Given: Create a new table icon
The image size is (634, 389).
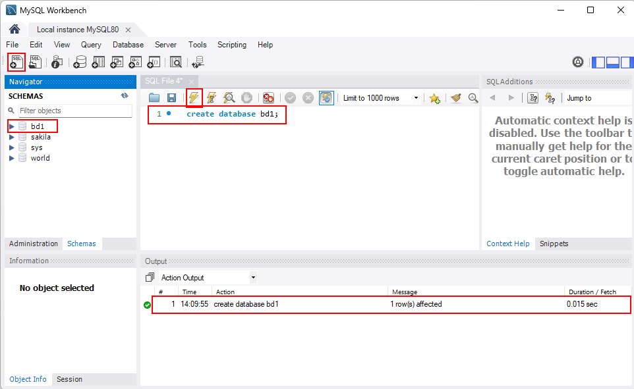Looking at the screenshot, I should pos(98,63).
